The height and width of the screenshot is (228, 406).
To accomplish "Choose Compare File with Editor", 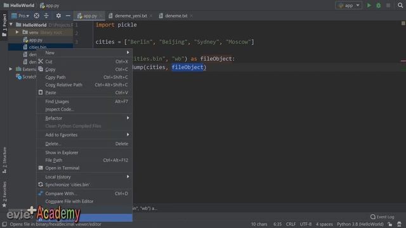I will 84,201.
